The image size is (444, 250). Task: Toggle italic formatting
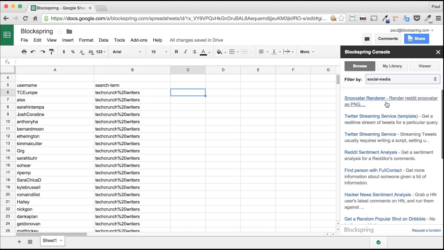[x=185, y=52]
